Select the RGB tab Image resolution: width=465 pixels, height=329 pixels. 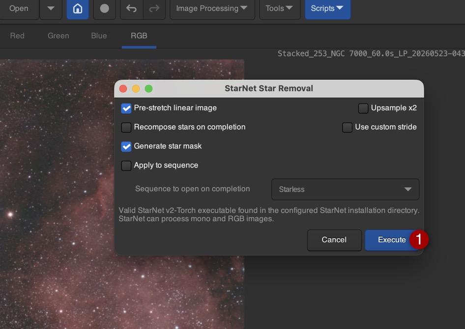coord(139,36)
